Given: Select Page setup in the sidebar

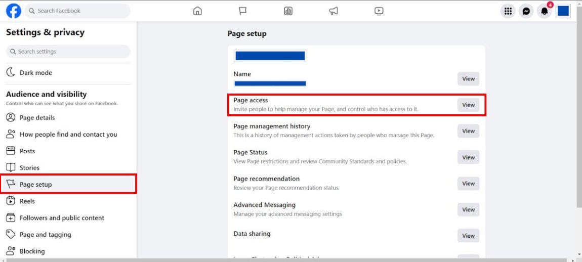Looking at the screenshot, I should pyautogui.click(x=68, y=184).
